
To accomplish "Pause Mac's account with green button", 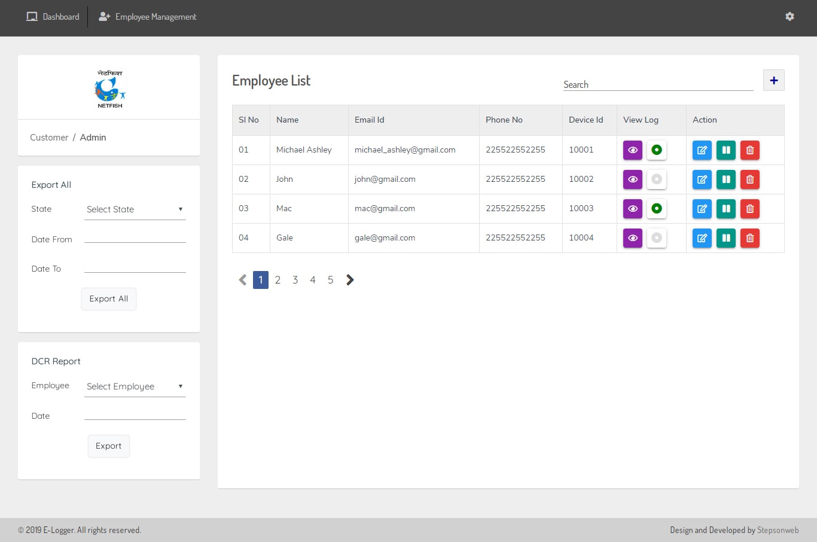I will [x=726, y=209].
